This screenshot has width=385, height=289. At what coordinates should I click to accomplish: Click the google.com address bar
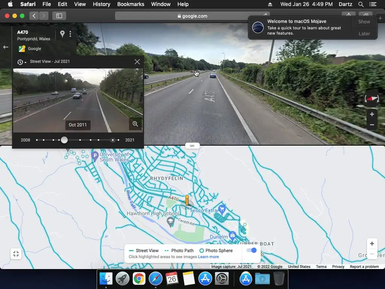click(x=192, y=16)
